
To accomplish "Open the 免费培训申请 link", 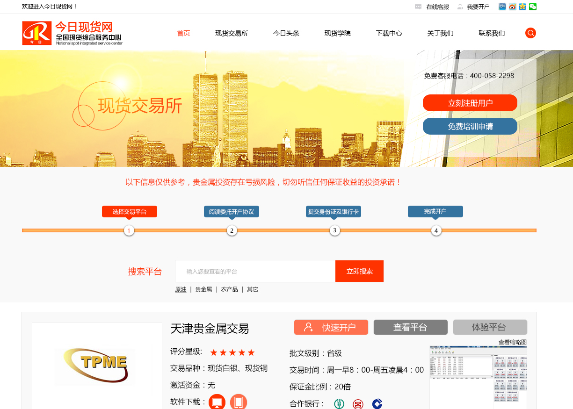I will pos(470,126).
